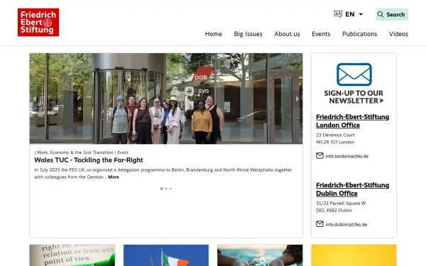Click the info.dublin(at)fes.de email address
The width and height of the screenshot is (426, 266).
coord(346,224)
